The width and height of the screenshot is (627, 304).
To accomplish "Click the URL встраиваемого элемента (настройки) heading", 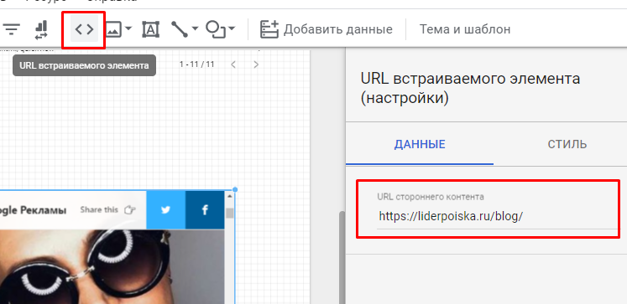I will [470, 88].
